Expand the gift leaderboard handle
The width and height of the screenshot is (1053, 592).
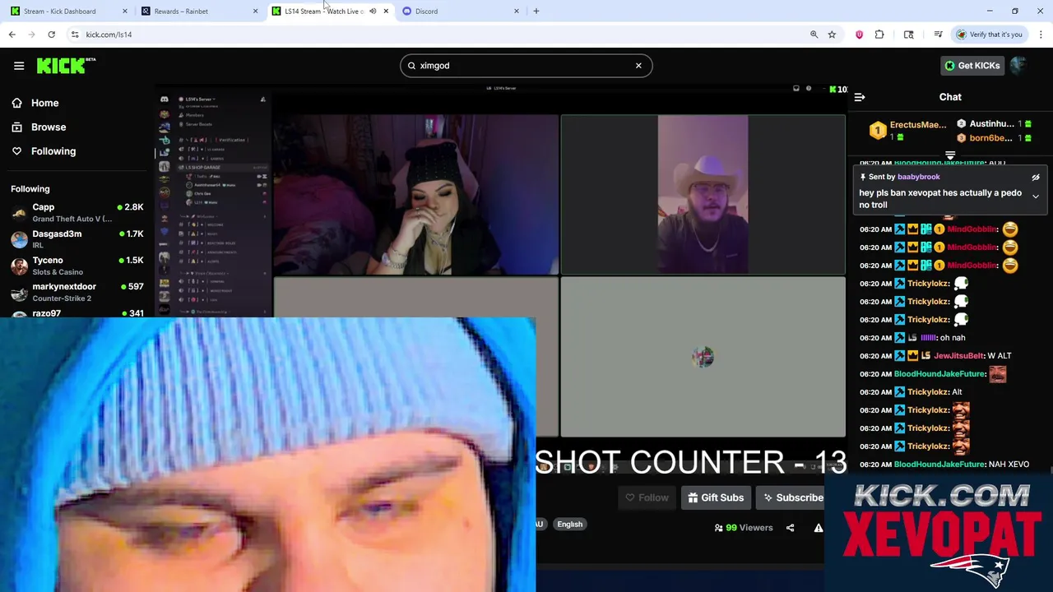point(950,155)
